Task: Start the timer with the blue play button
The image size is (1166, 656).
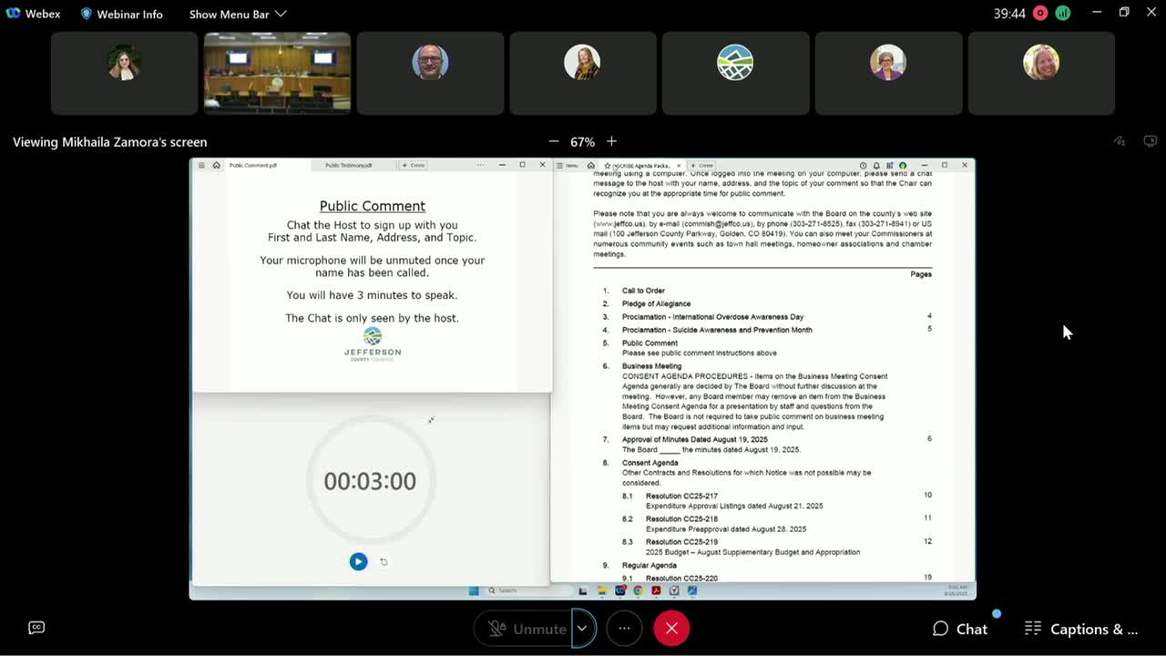Action: coord(358,562)
